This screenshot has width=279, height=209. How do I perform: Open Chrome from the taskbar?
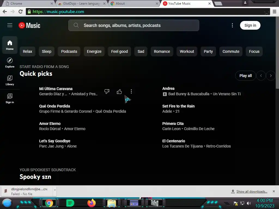pyautogui.click(x=49, y=203)
